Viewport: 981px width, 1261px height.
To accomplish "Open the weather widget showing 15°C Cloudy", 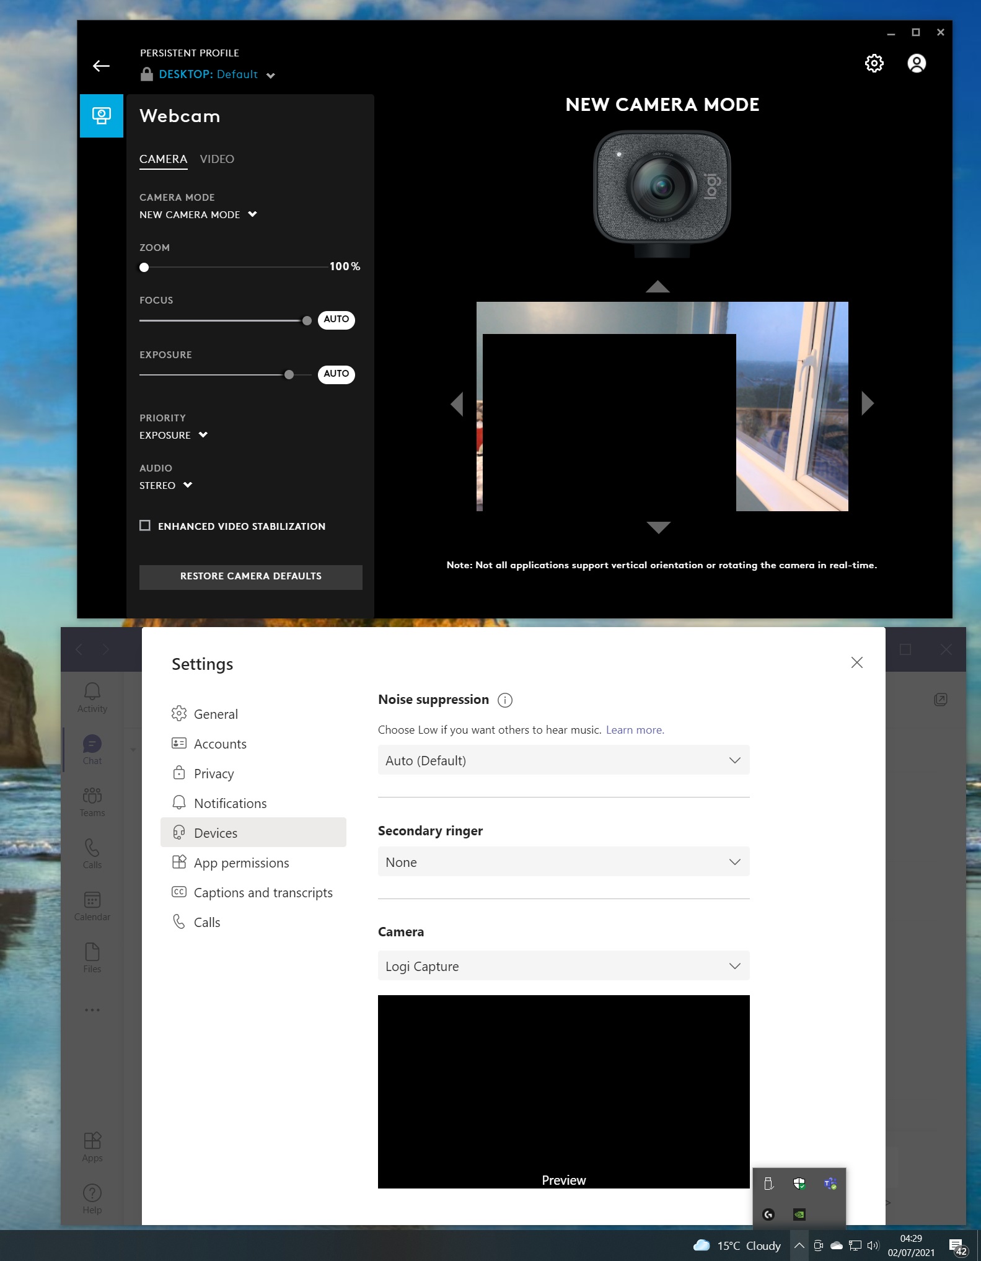I will point(737,1246).
